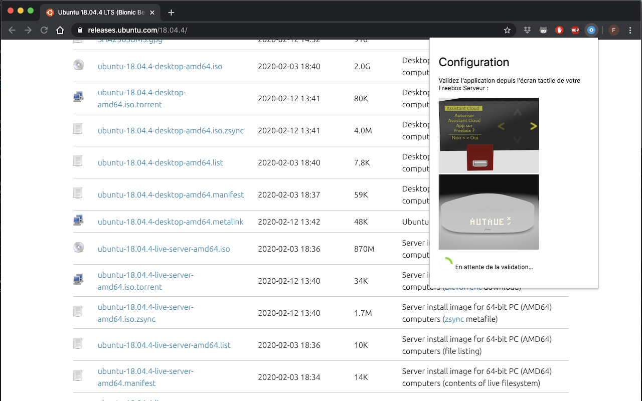Bookmark this page with the star icon
This screenshot has width=642, height=401.
(x=507, y=30)
